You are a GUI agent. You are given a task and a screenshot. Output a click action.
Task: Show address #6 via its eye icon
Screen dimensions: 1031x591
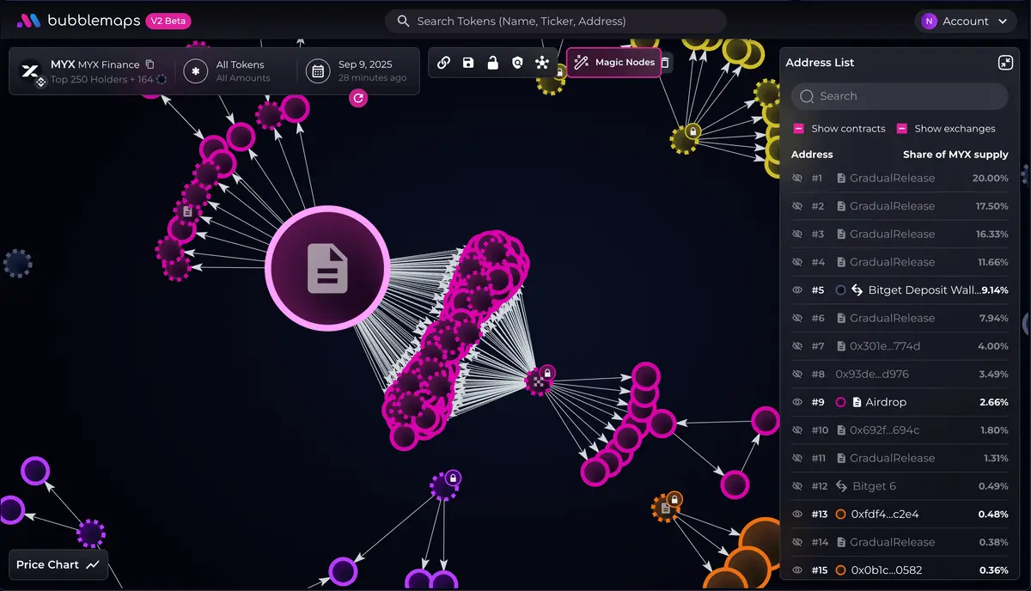[796, 318]
